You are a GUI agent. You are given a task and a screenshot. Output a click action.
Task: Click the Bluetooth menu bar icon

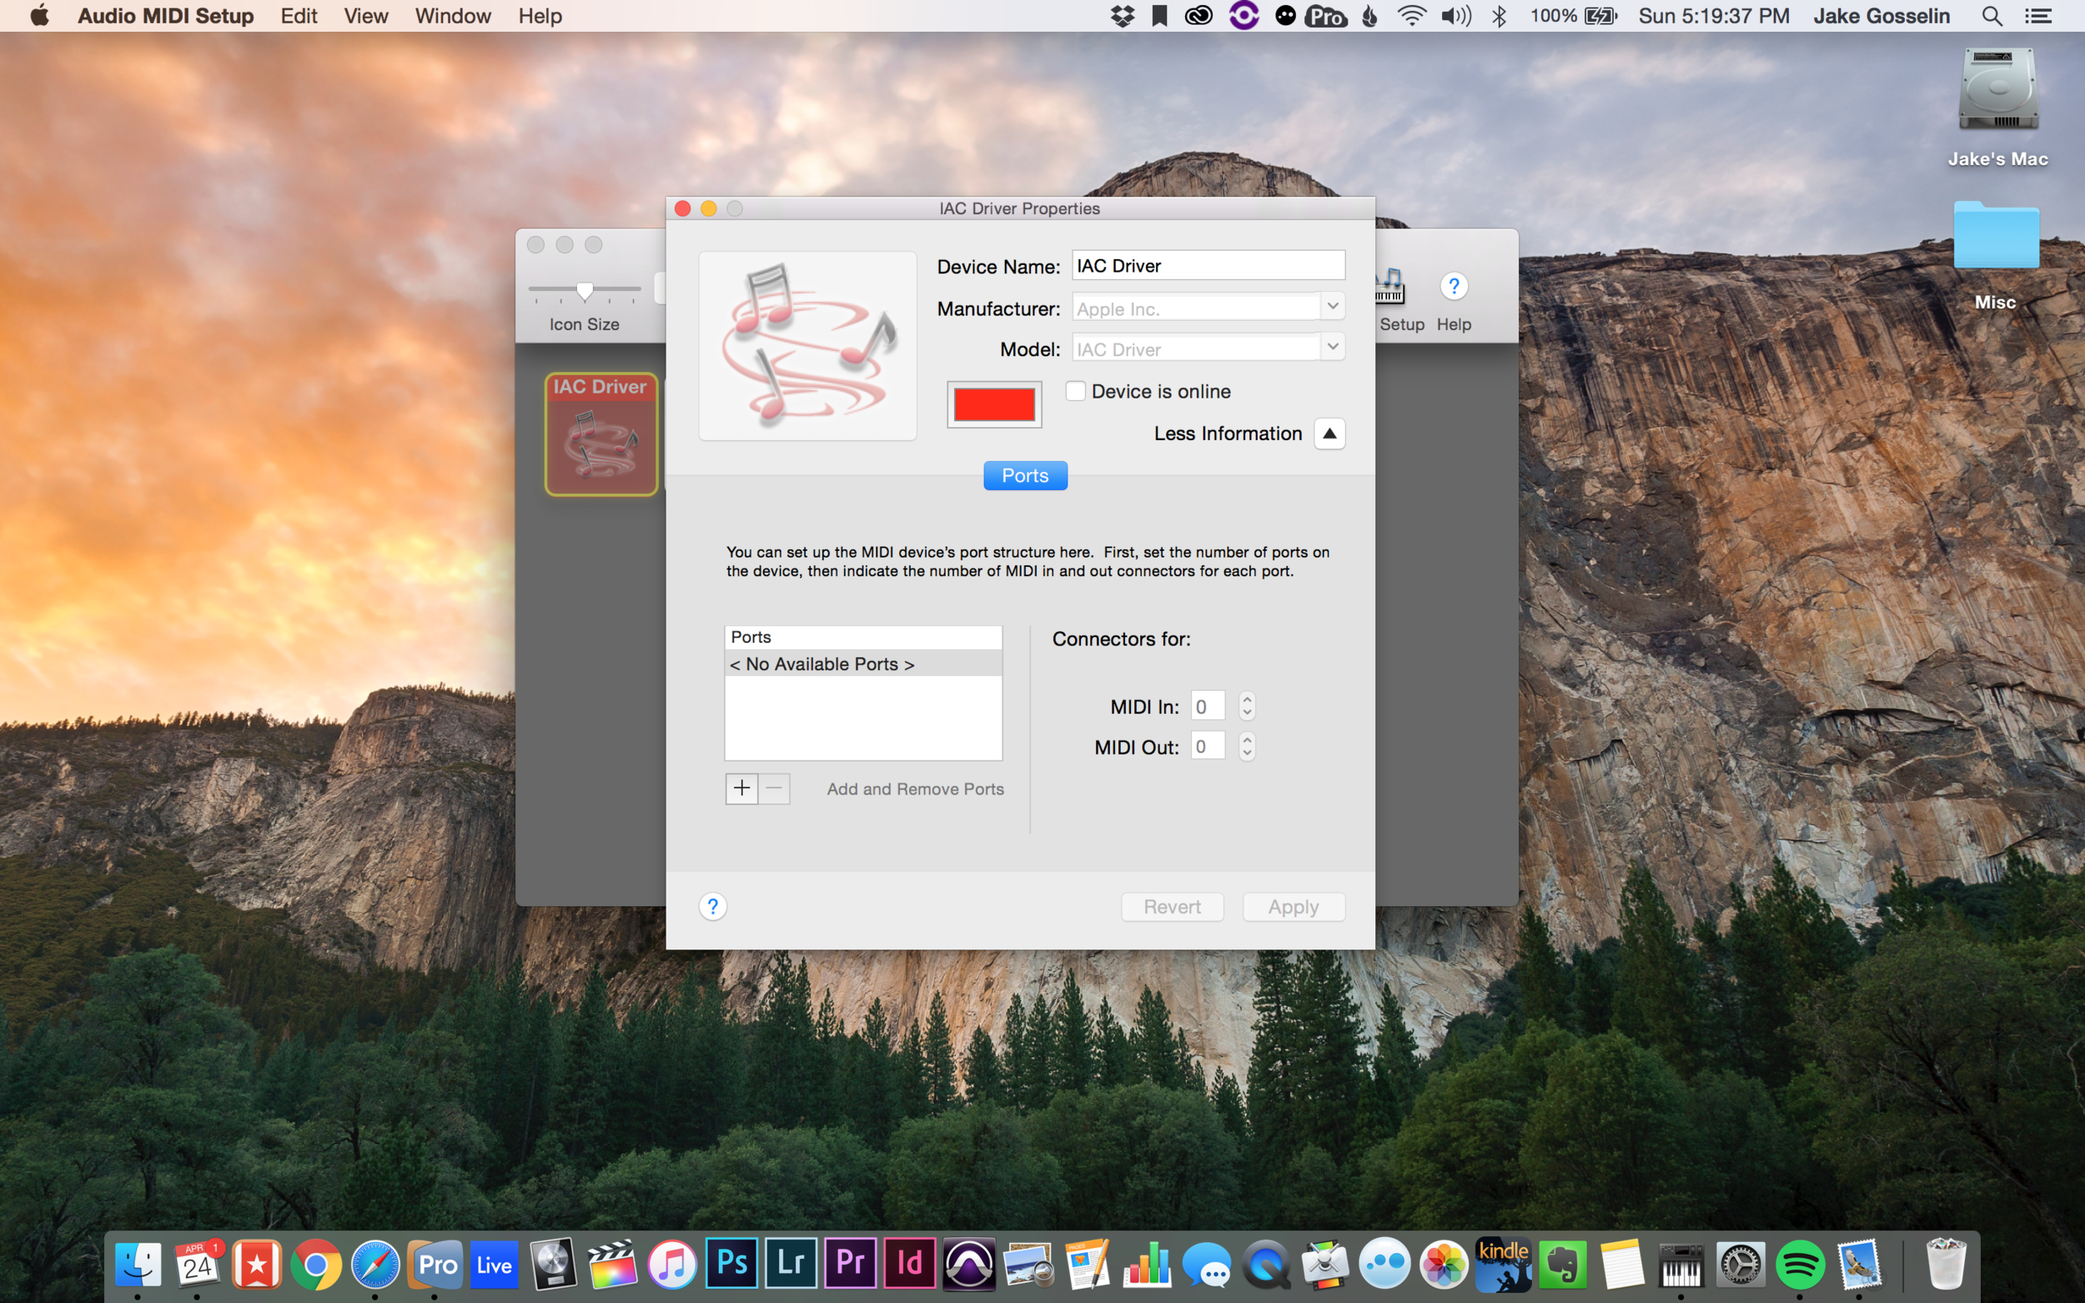[x=1500, y=16]
